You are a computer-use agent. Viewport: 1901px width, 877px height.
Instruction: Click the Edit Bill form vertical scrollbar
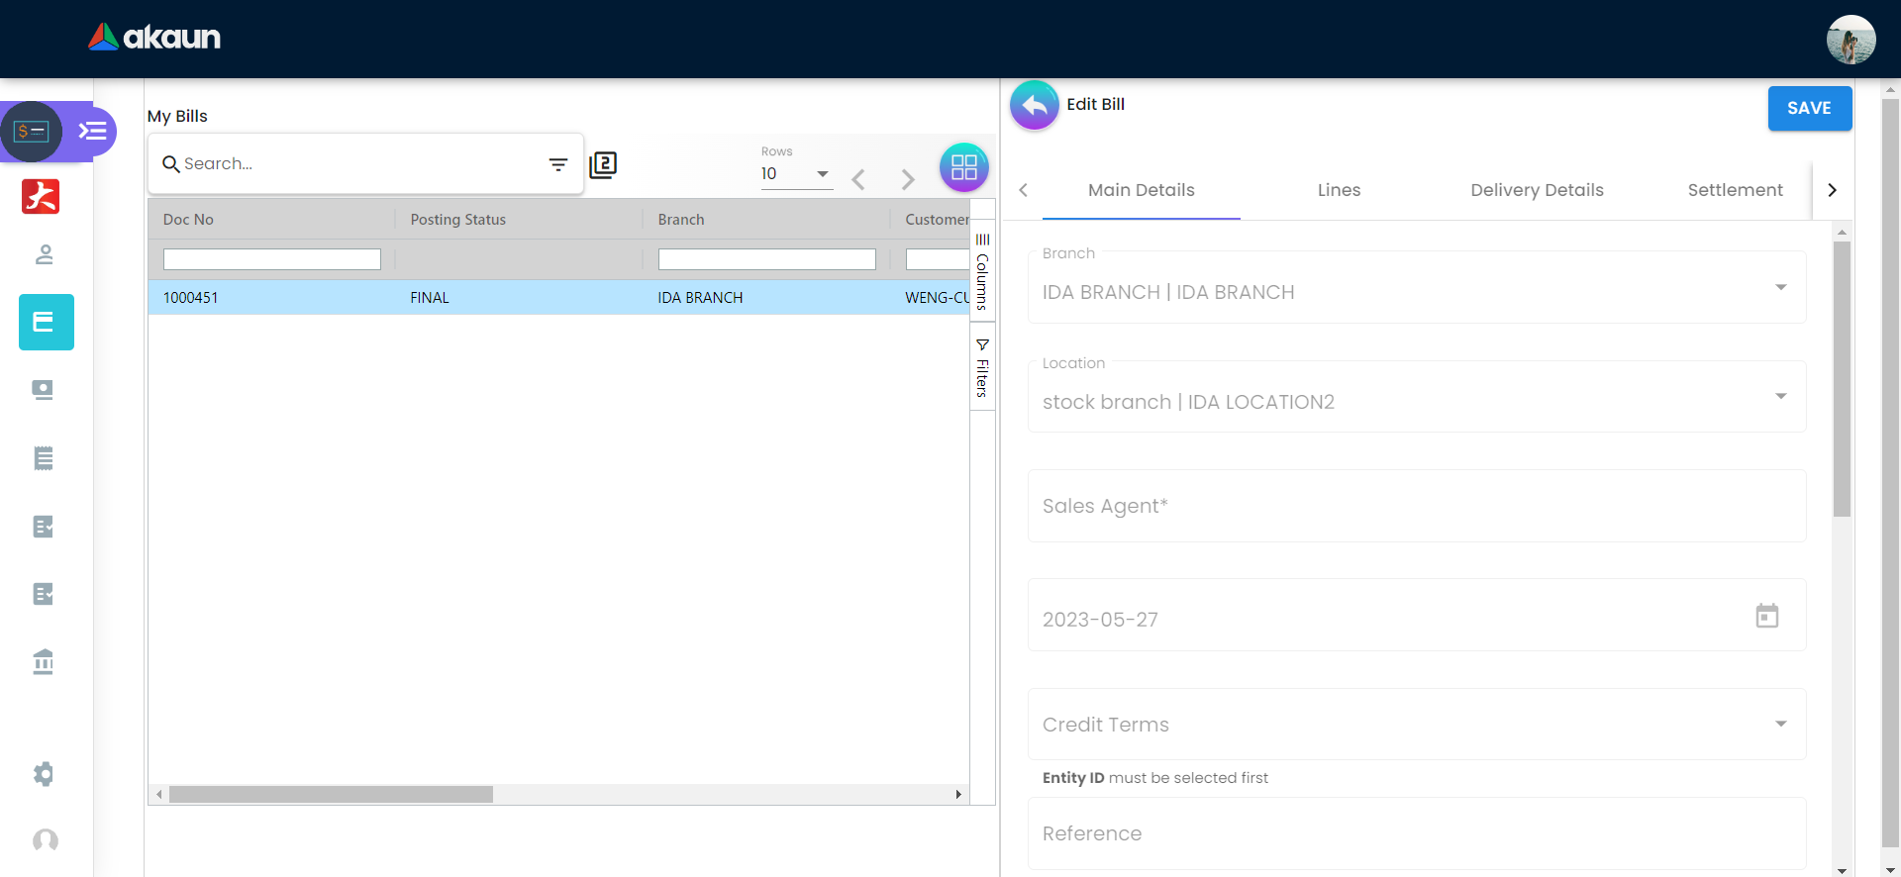coord(1842,378)
